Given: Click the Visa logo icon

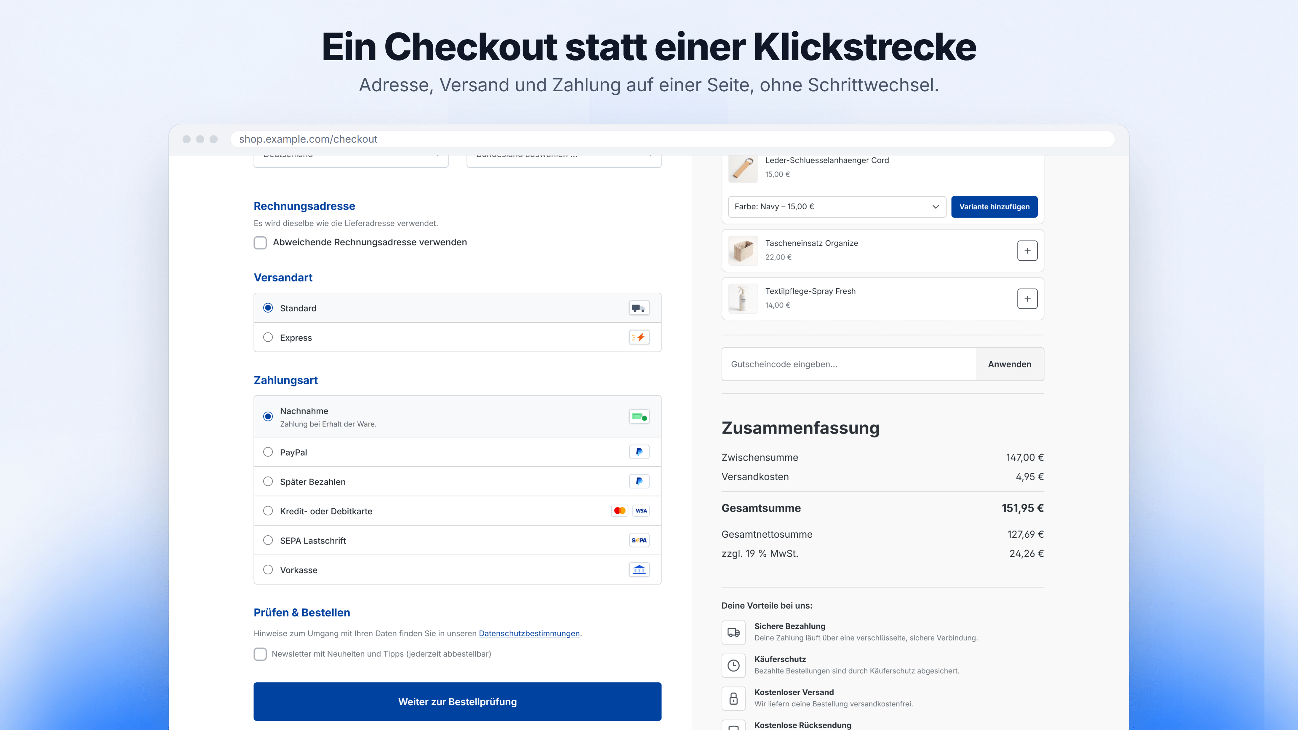Looking at the screenshot, I should (x=641, y=511).
